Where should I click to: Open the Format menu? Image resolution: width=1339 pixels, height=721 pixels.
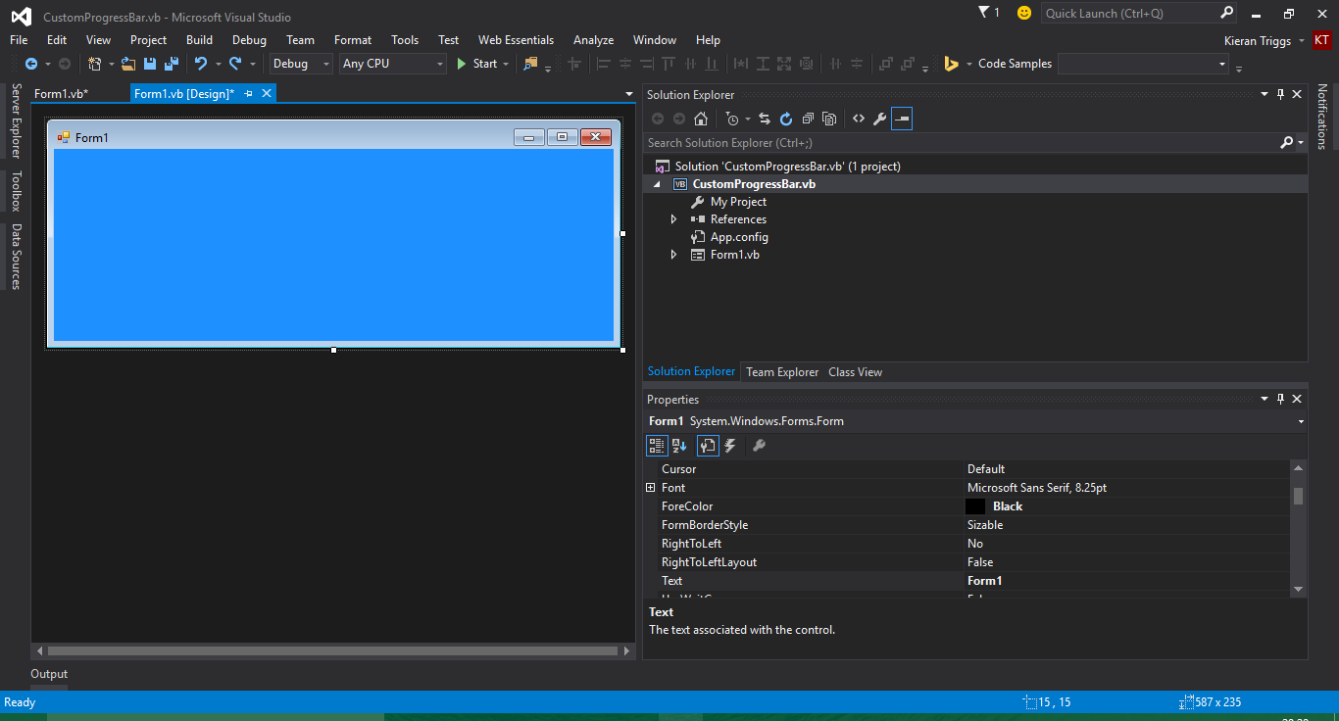pyautogui.click(x=353, y=40)
